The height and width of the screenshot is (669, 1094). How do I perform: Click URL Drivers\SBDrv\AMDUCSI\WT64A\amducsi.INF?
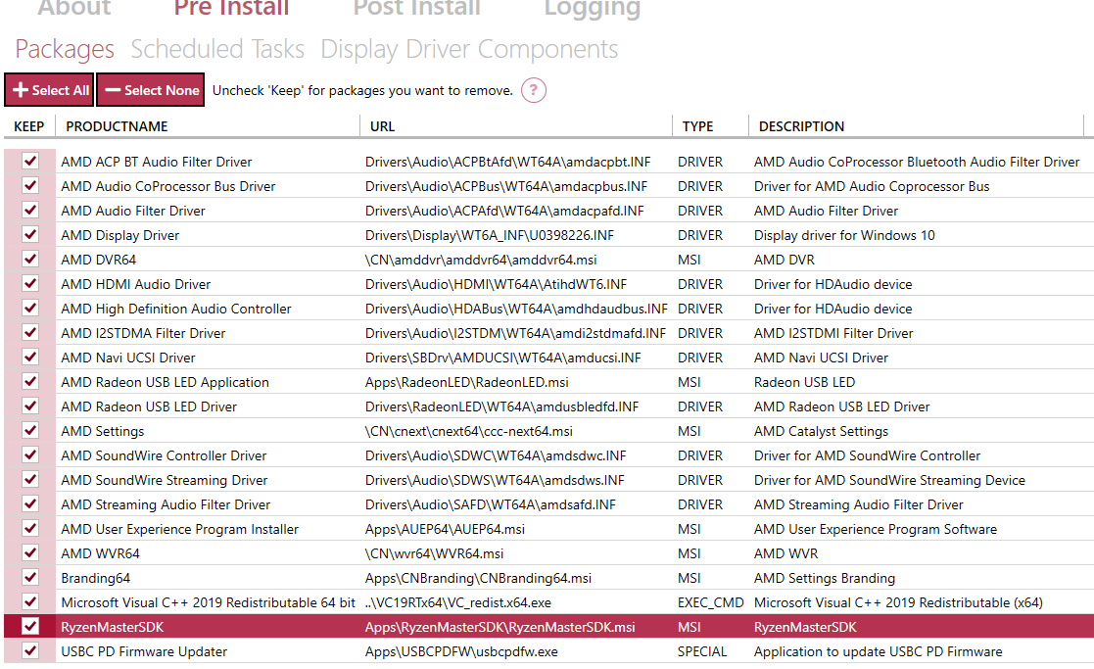point(503,358)
